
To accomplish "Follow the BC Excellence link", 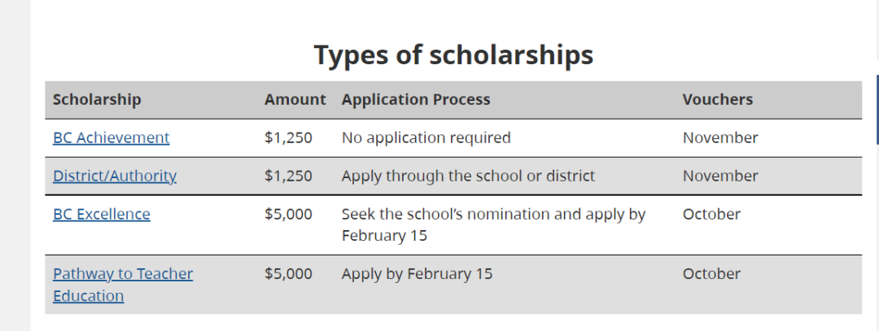I will [x=101, y=214].
